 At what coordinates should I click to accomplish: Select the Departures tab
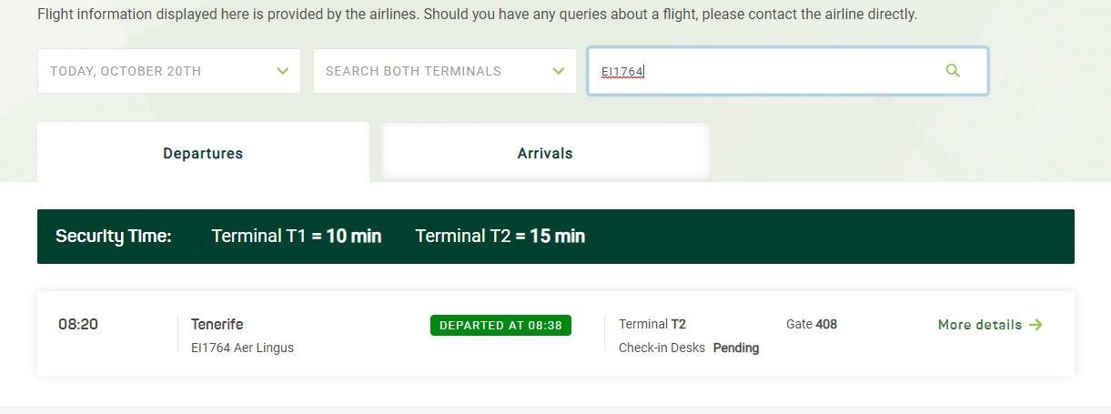[x=203, y=153]
